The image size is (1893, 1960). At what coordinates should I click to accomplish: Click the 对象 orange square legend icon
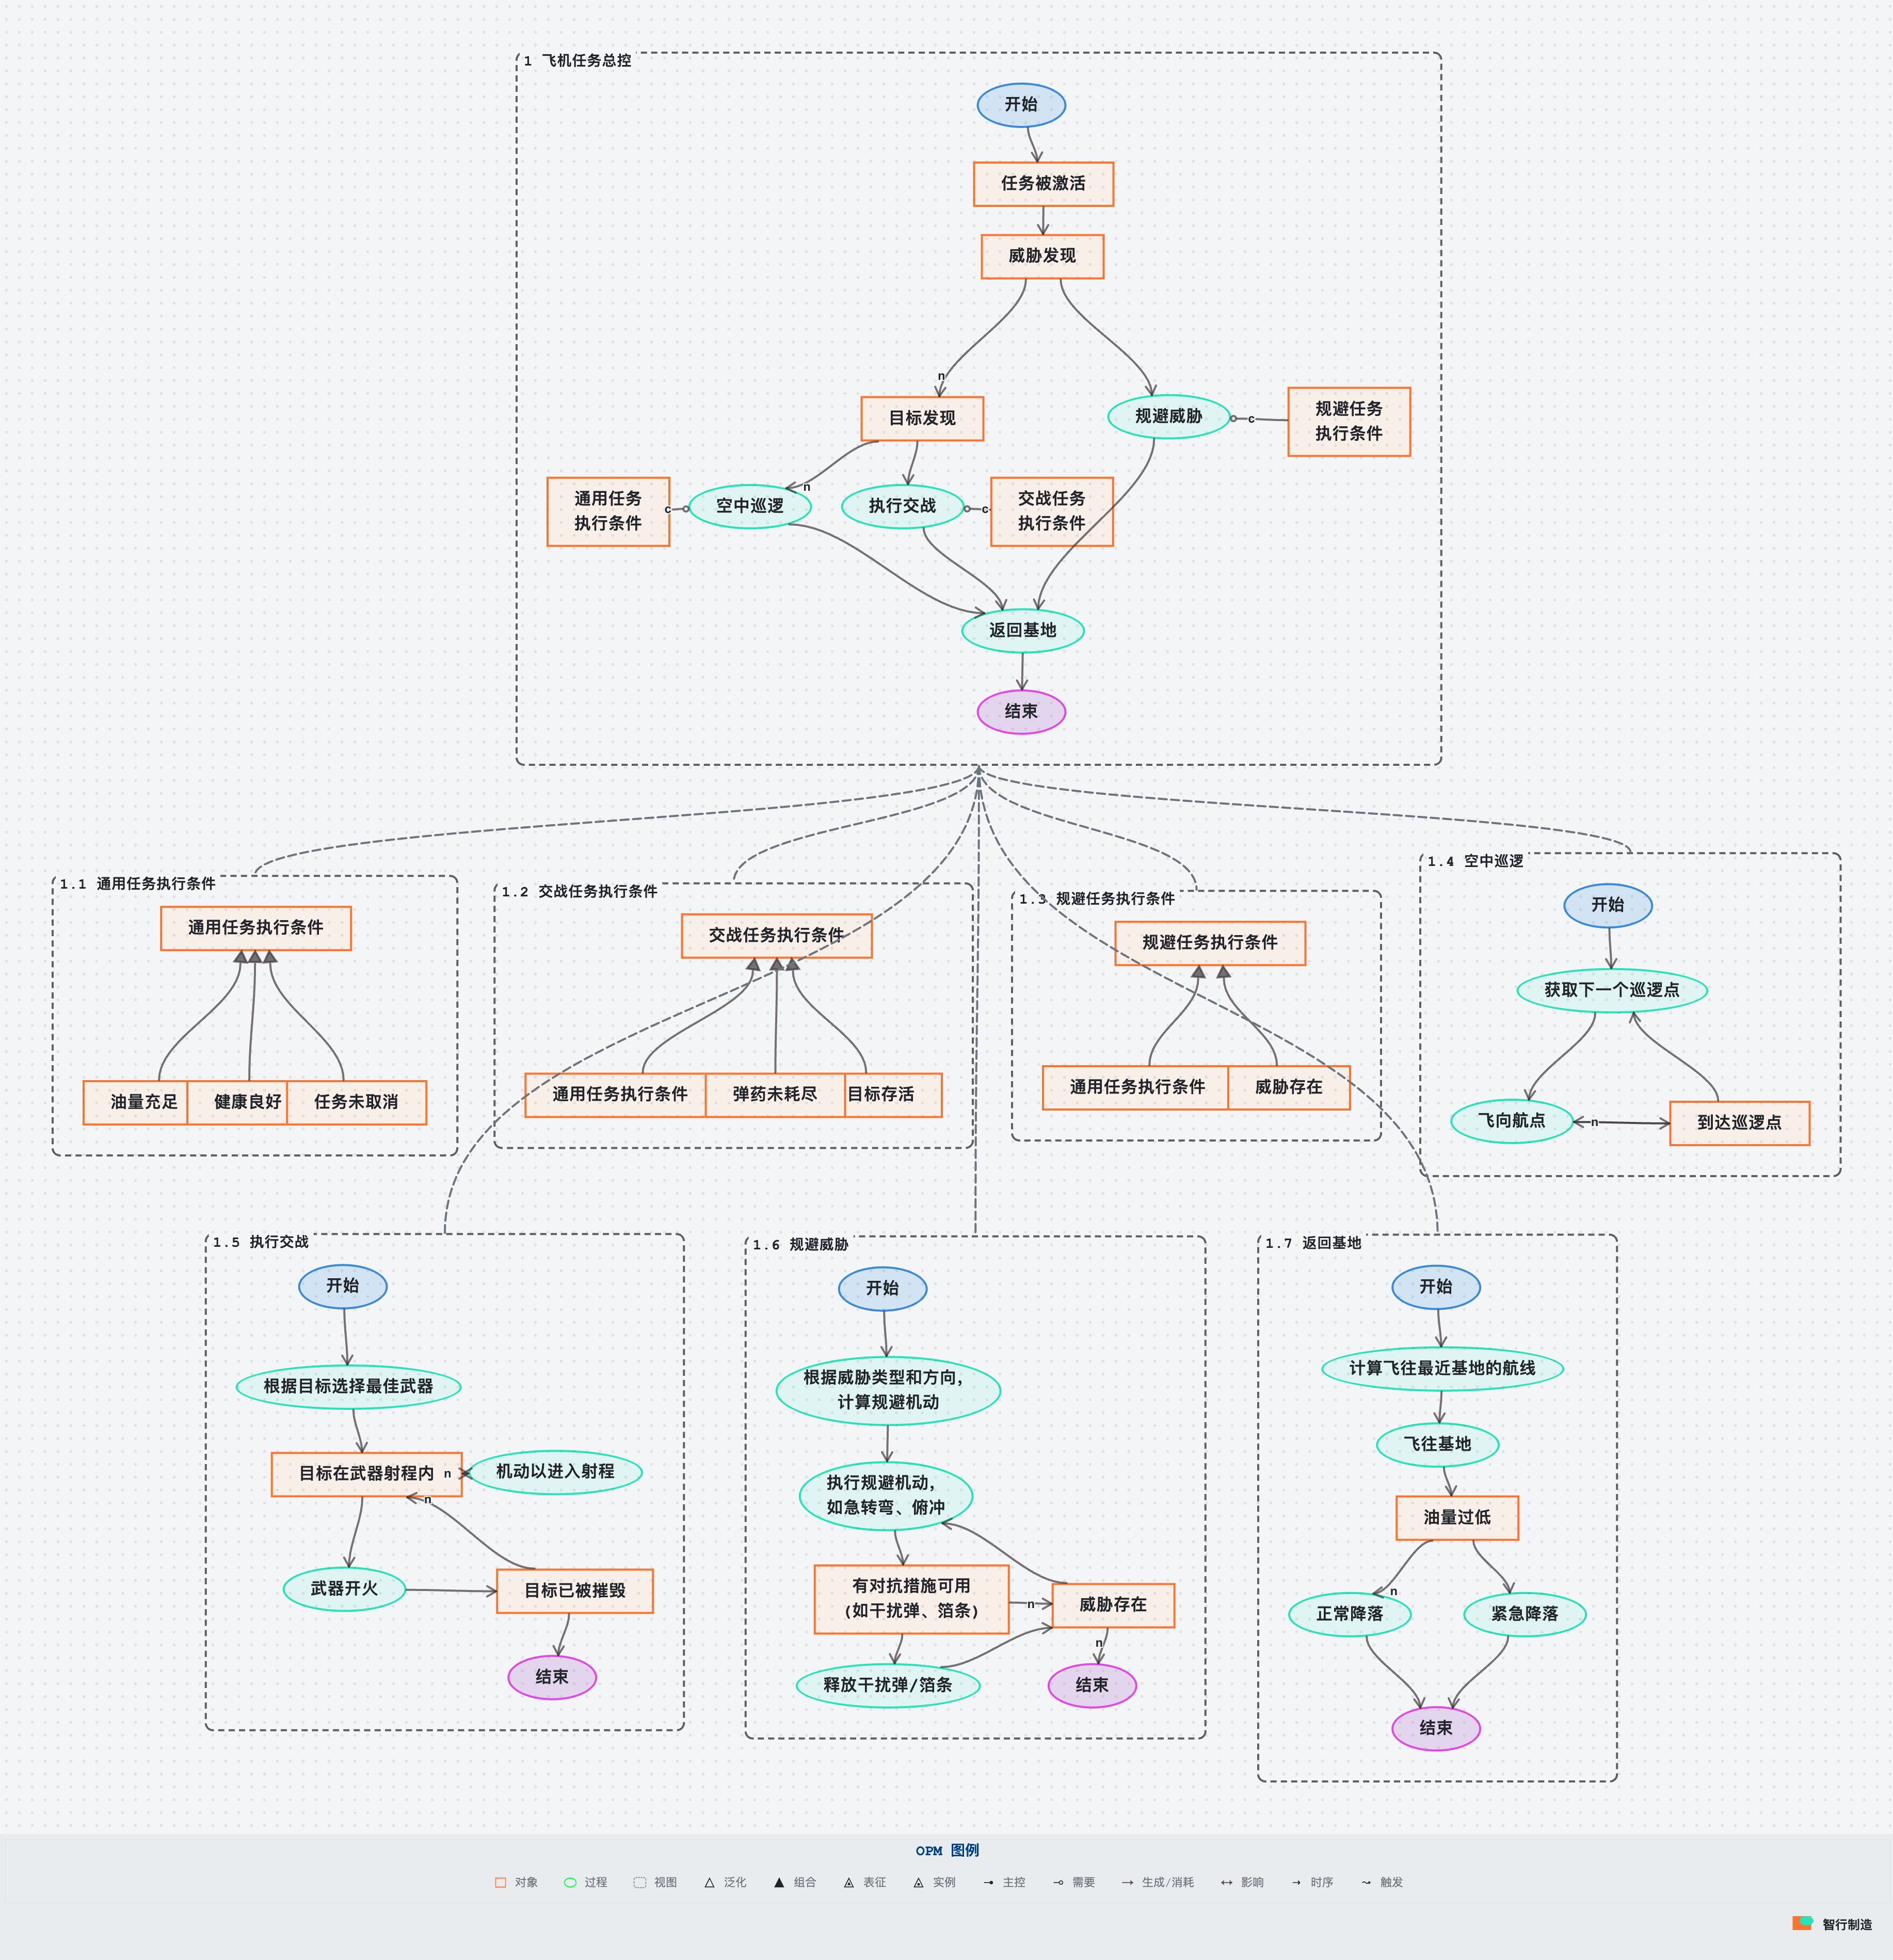click(500, 1882)
